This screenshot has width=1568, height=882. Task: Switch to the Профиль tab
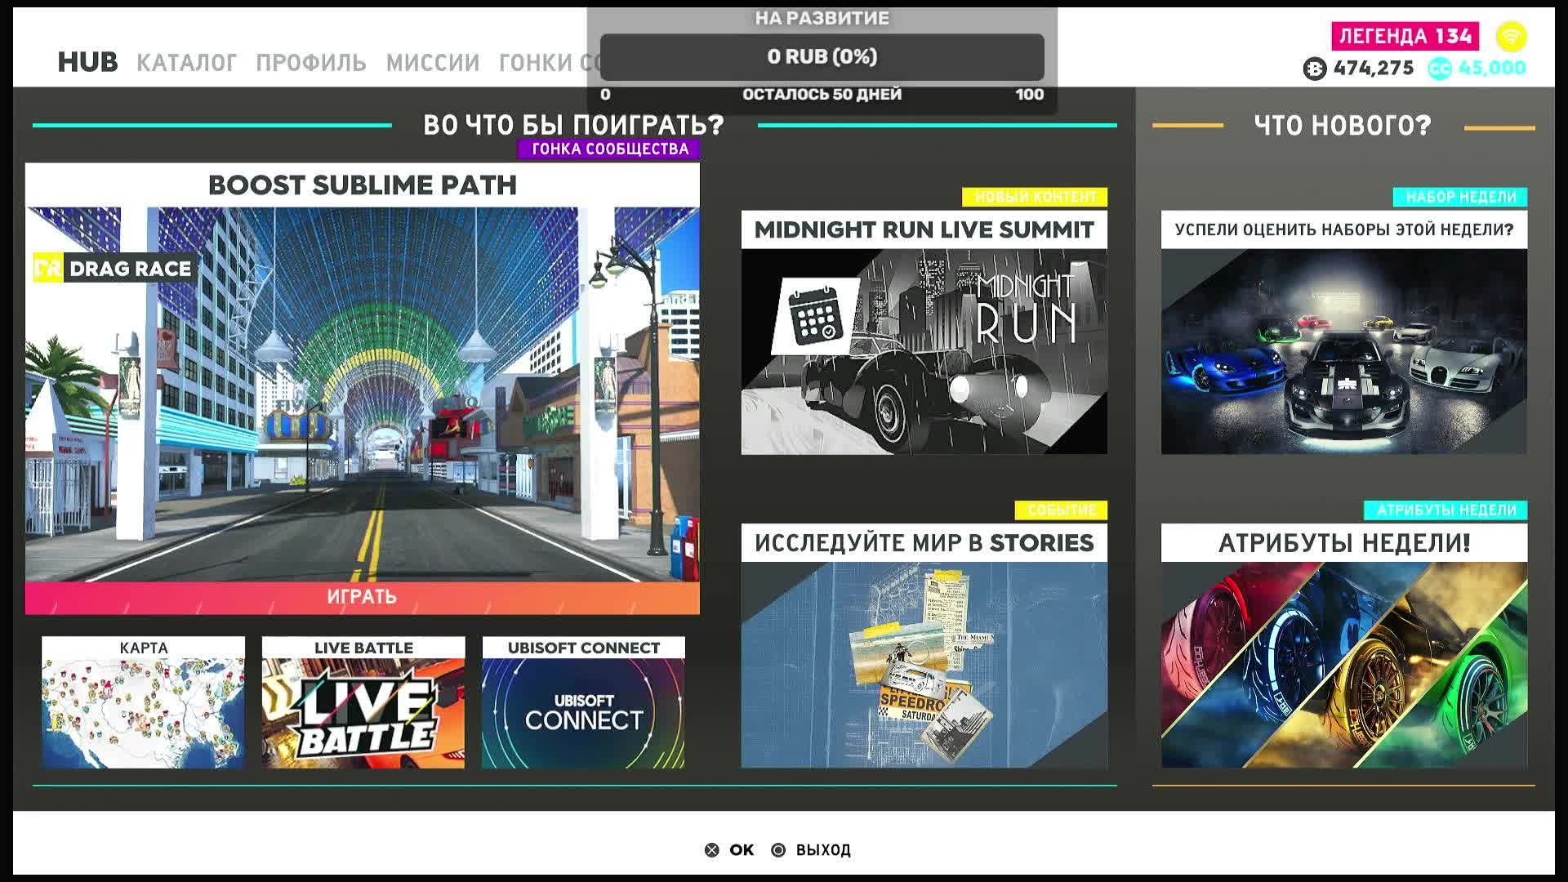(310, 63)
